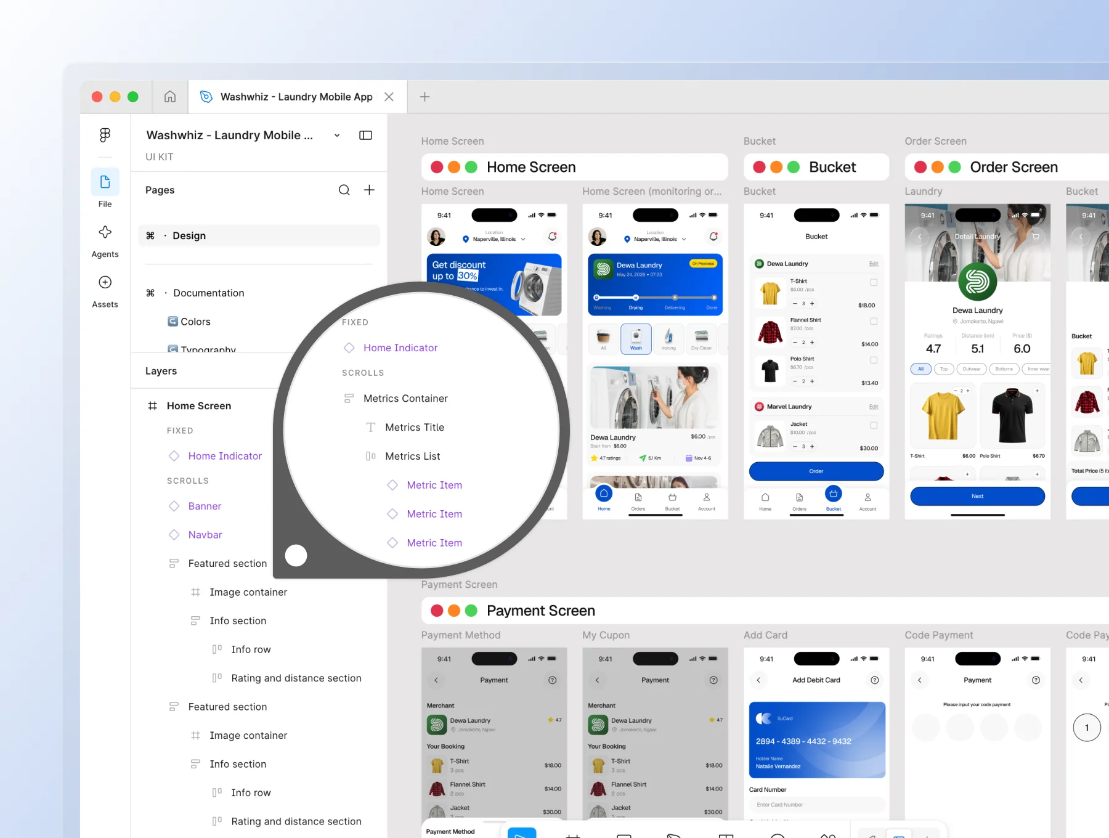Select the Dry Clean category icon
Screen dimensions: 1109x838
[701, 338]
